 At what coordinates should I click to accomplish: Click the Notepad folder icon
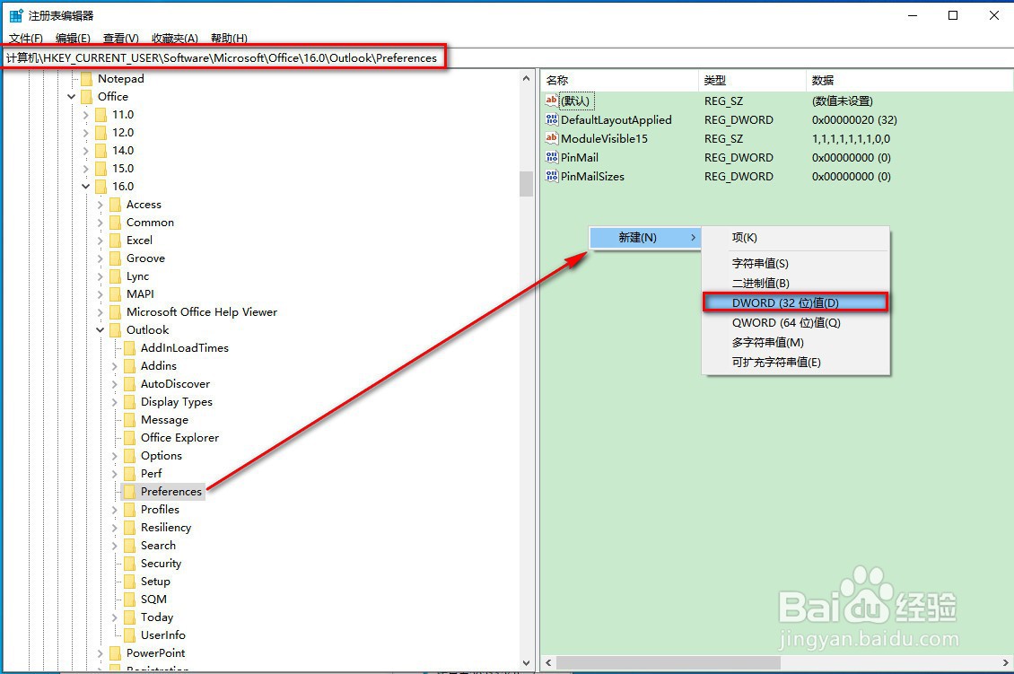point(87,79)
